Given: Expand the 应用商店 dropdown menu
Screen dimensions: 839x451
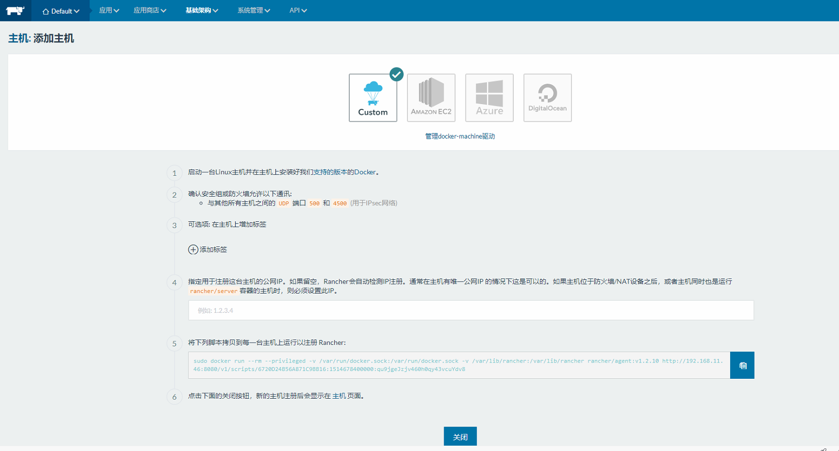Looking at the screenshot, I should click(150, 10).
